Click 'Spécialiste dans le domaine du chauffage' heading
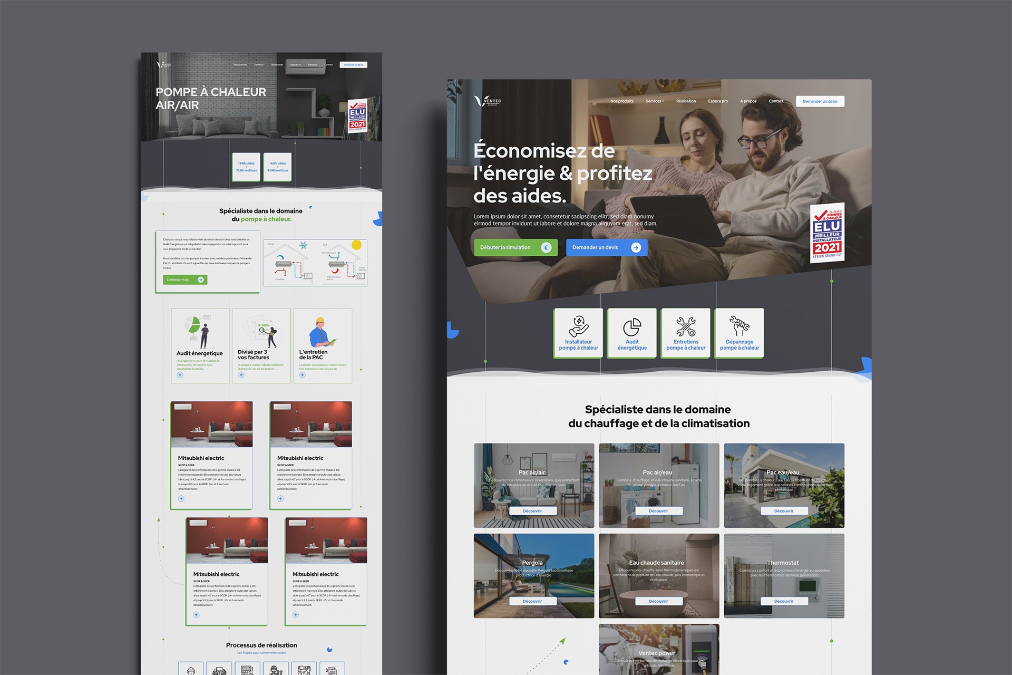The width and height of the screenshot is (1012, 675). [x=659, y=416]
